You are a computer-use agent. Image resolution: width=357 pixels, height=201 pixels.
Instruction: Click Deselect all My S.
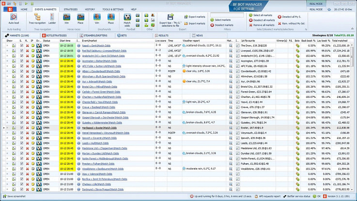[289, 17]
